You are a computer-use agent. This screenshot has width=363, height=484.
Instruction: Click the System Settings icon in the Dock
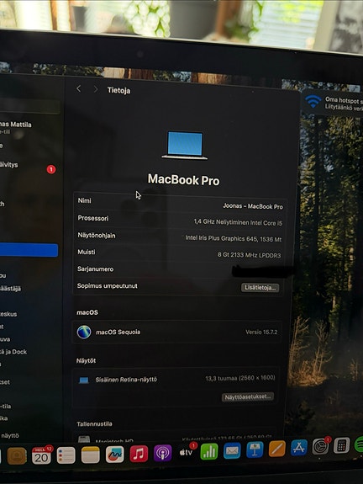[x=320, y=447]
